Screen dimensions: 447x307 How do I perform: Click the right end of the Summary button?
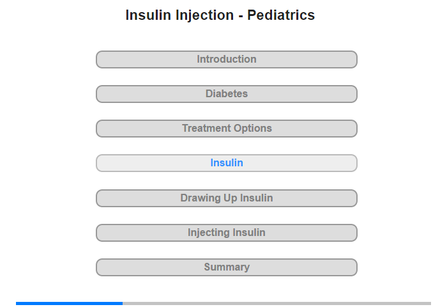pos(353,267)
